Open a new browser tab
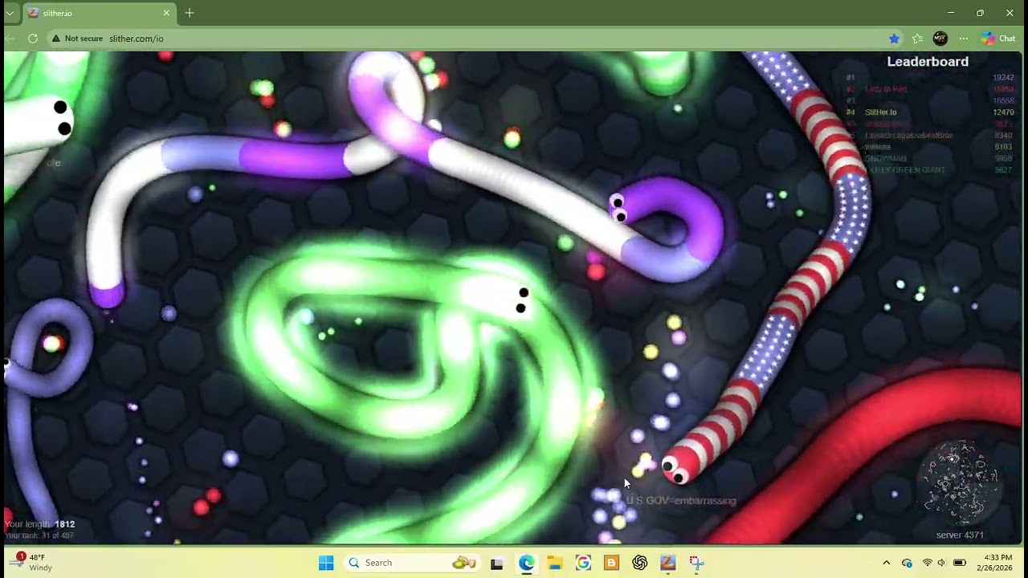The height and width of the screenshot is (578, 1028). coord(190,13)
